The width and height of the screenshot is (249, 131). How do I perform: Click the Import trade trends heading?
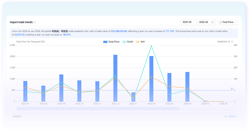click(x=21, y=22)
